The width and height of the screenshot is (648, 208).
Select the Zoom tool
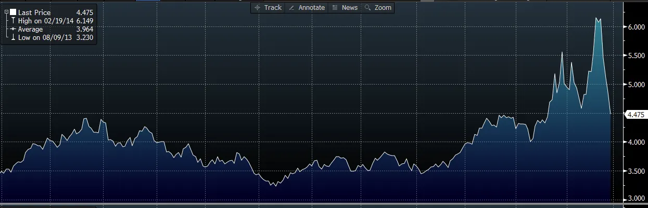(x=378, y=7)
